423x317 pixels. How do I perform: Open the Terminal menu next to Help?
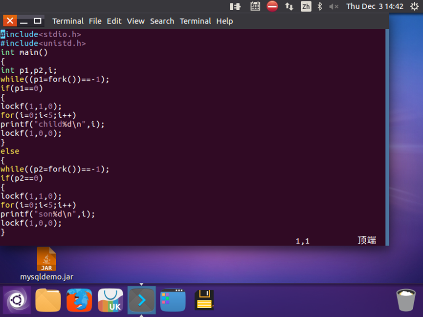pyautogui.click(x=195, y=21)
